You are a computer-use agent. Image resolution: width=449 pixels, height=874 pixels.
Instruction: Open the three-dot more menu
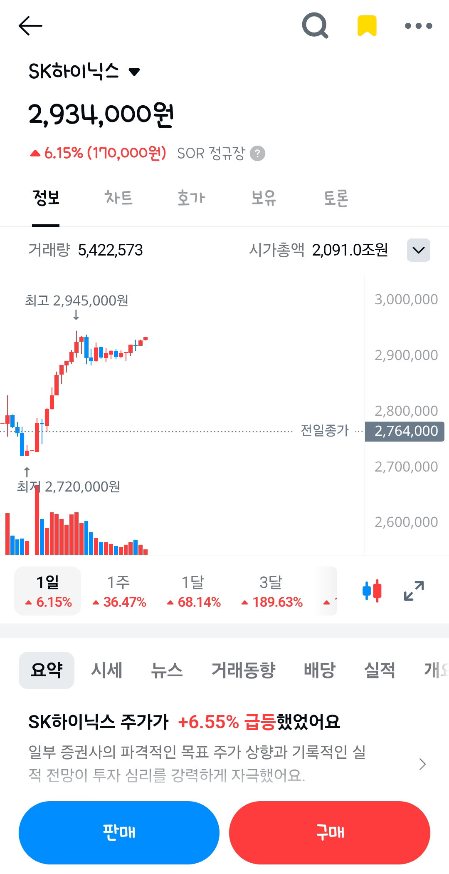coord(419,26)
